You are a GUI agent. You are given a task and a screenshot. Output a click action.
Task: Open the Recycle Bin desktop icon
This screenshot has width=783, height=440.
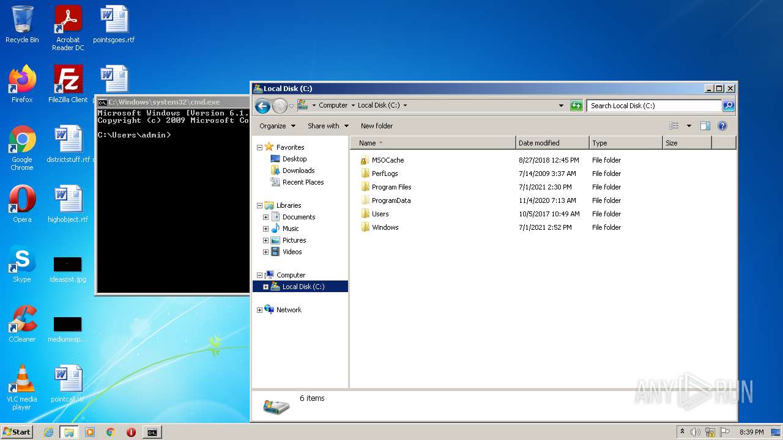click(22, 25)
